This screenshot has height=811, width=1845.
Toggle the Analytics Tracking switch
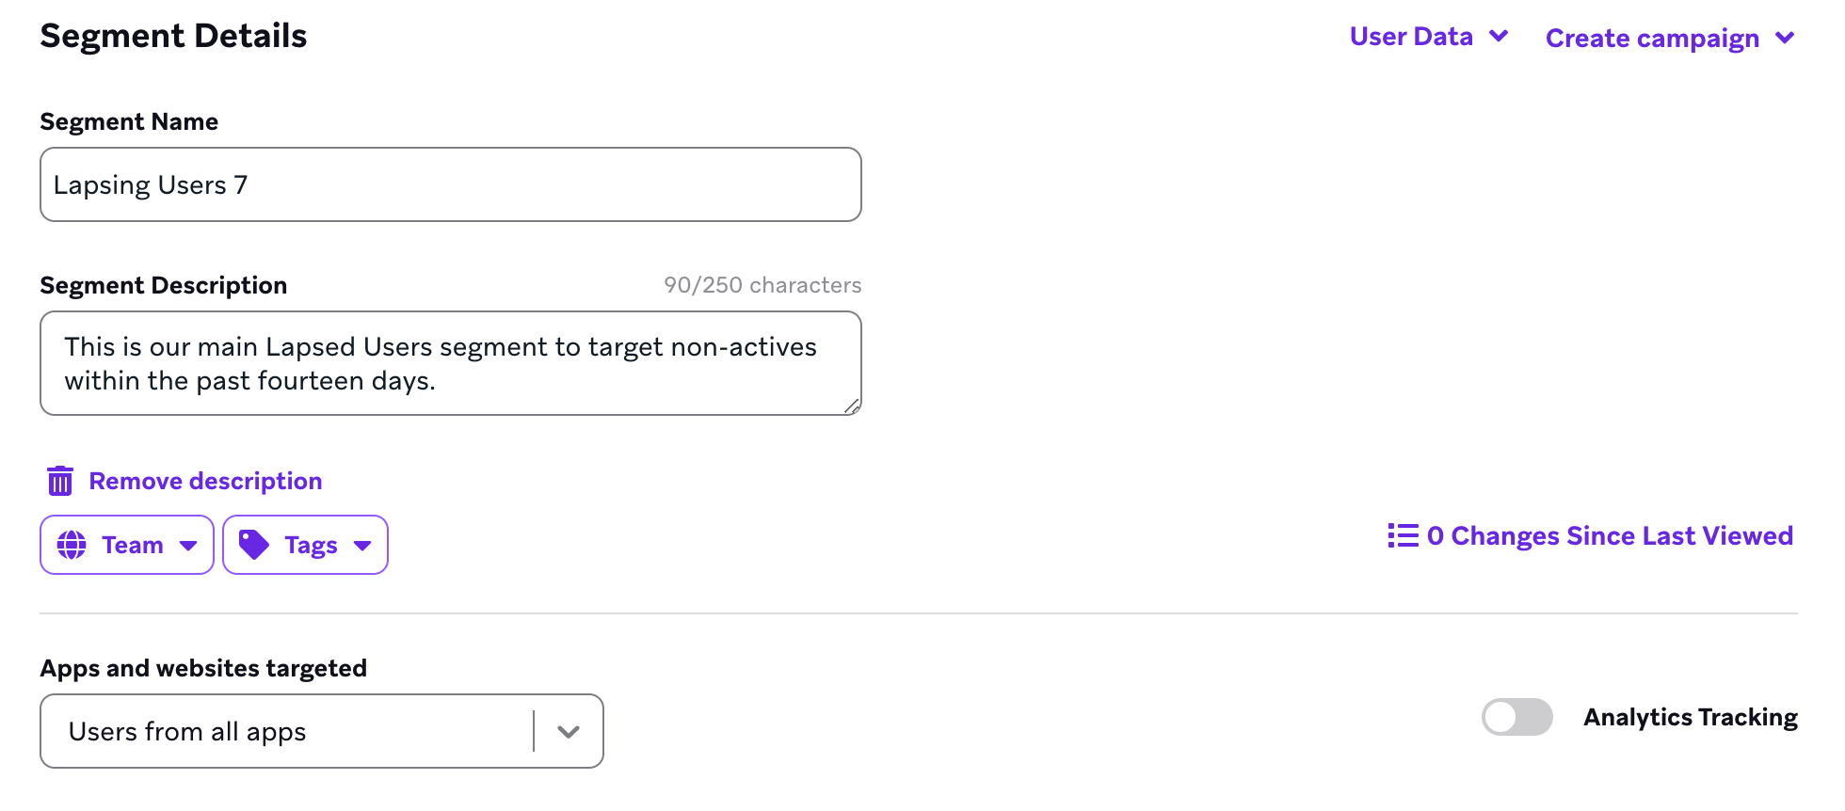pyautogui.click(x=1516, y=717)
